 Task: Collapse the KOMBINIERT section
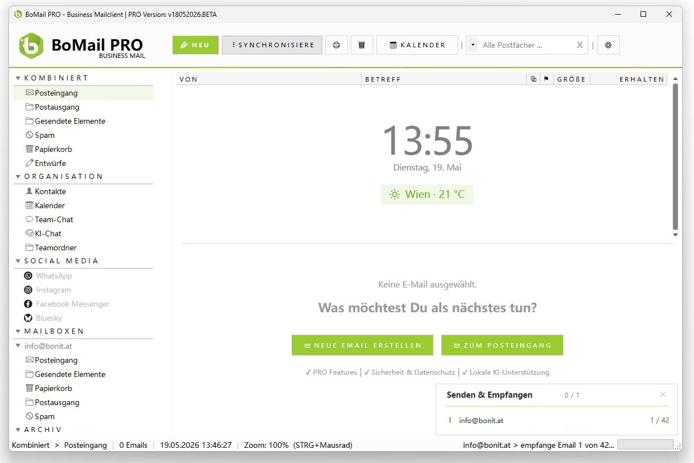[x=18, y=78]
